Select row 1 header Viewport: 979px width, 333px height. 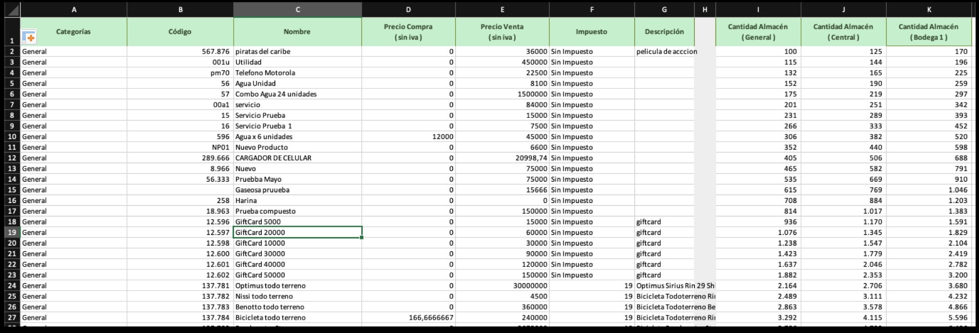pyautogui.click(x=13, y=32)
